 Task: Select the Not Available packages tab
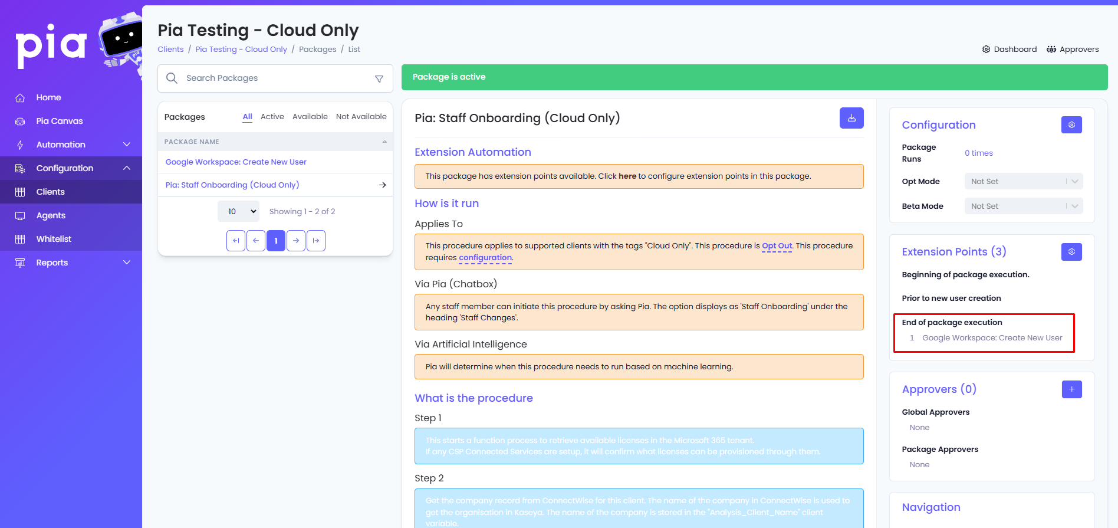pos(361,117)
